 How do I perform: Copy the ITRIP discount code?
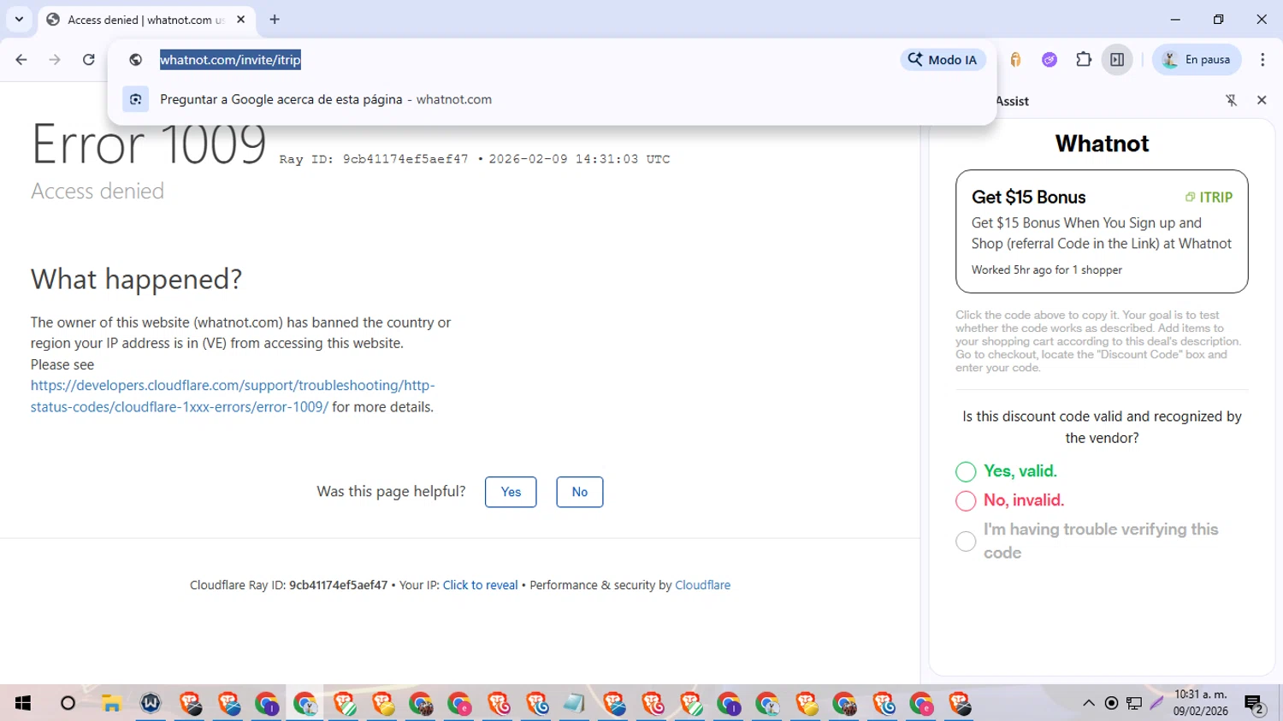point(1209,197)
